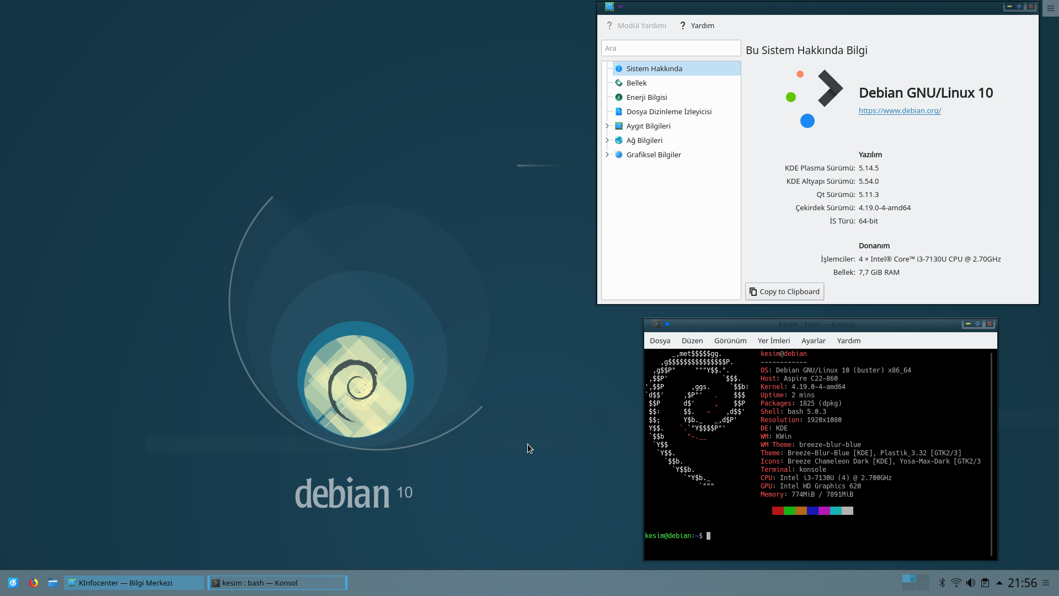The height and width of the screenshot is (596, 1059).
Task: Click KDE Plasma Sürümü value 5.14.5
Action: pyautogui.click(x=869, y=168)
